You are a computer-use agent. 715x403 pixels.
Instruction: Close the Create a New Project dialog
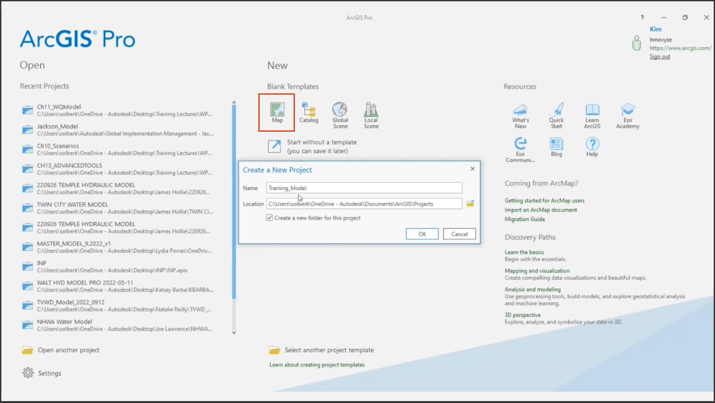(x=472, y=169)
